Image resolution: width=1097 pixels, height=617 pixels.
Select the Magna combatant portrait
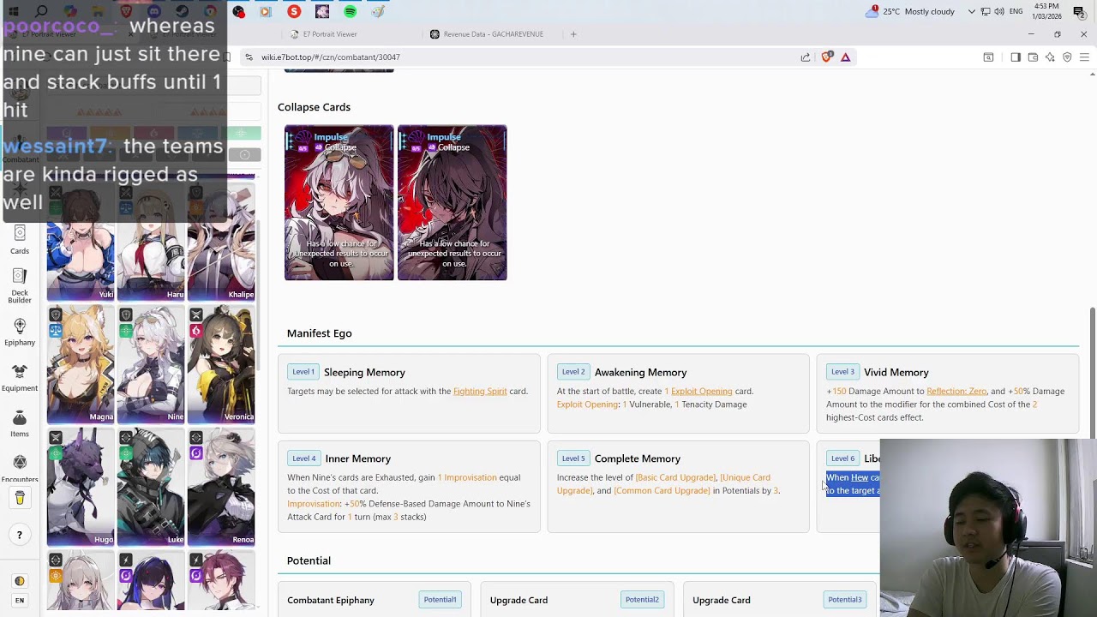click(x=81, y=365)
